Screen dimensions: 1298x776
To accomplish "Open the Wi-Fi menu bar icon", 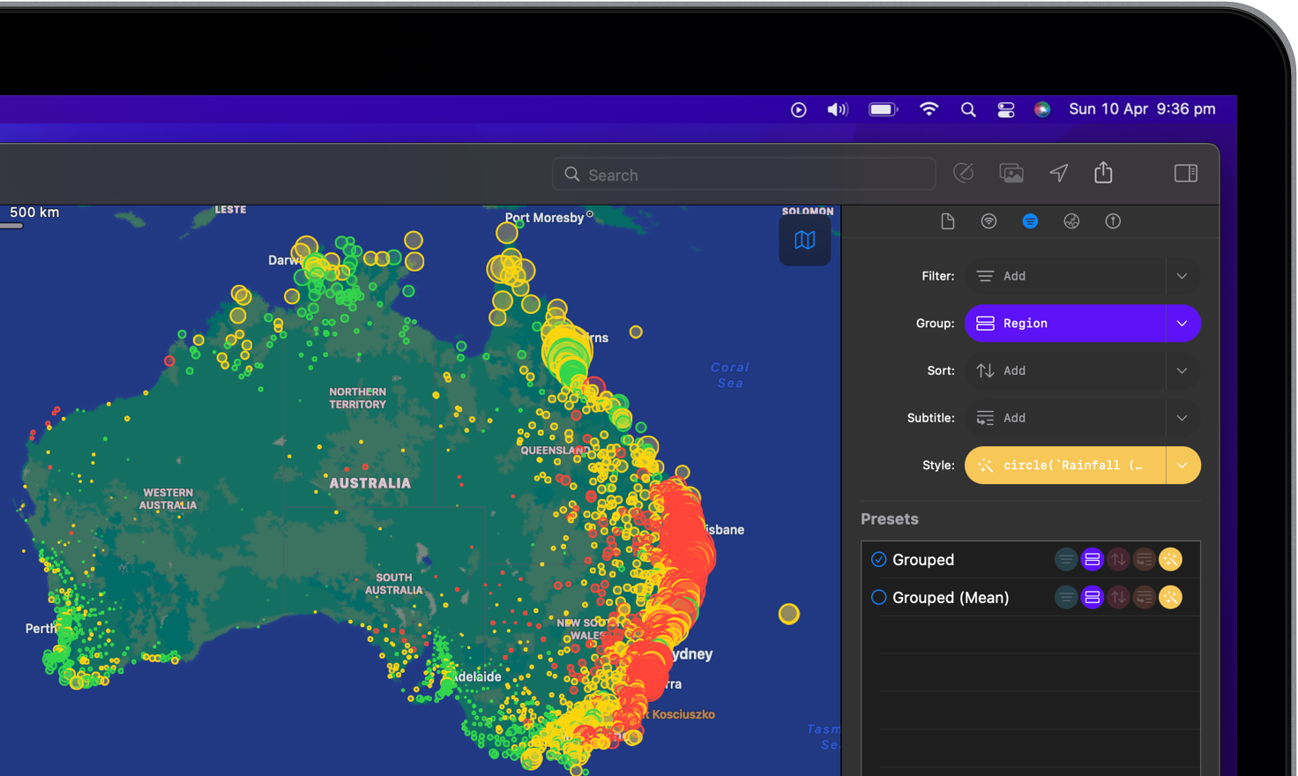I will 929,109.
